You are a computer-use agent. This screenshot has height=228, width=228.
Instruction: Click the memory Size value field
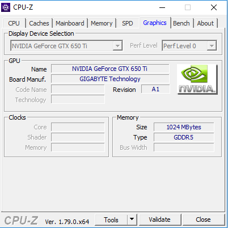[x=184, y=127]
